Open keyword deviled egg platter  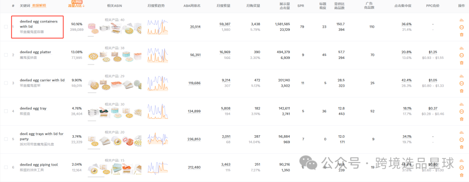35,52
